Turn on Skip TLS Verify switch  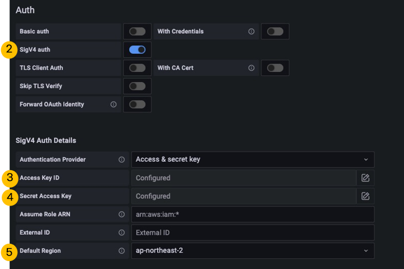coord(137,86)
